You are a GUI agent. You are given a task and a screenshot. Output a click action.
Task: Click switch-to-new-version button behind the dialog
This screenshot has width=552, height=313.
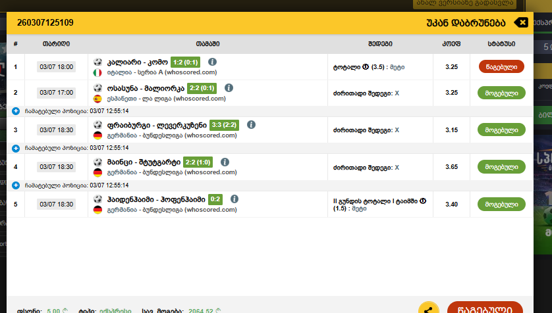point(464,3)
